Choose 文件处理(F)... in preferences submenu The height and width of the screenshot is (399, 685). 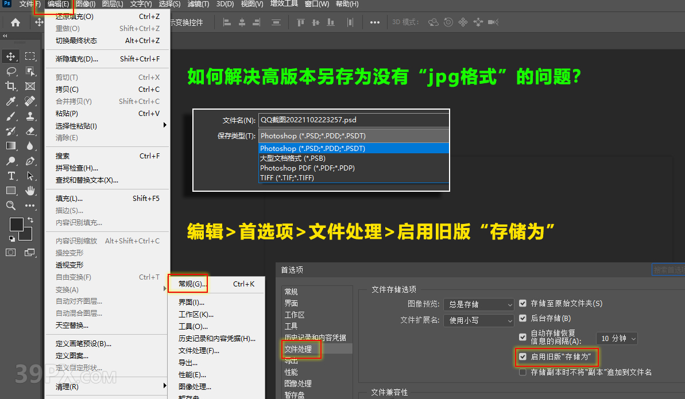click(199, 351)
